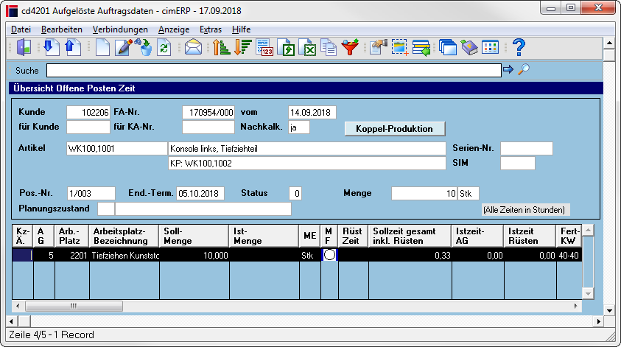The height and width of the screenshot is (347, 621).
Task: Open the Anzeige menu
Action: (x=173, y=29)
